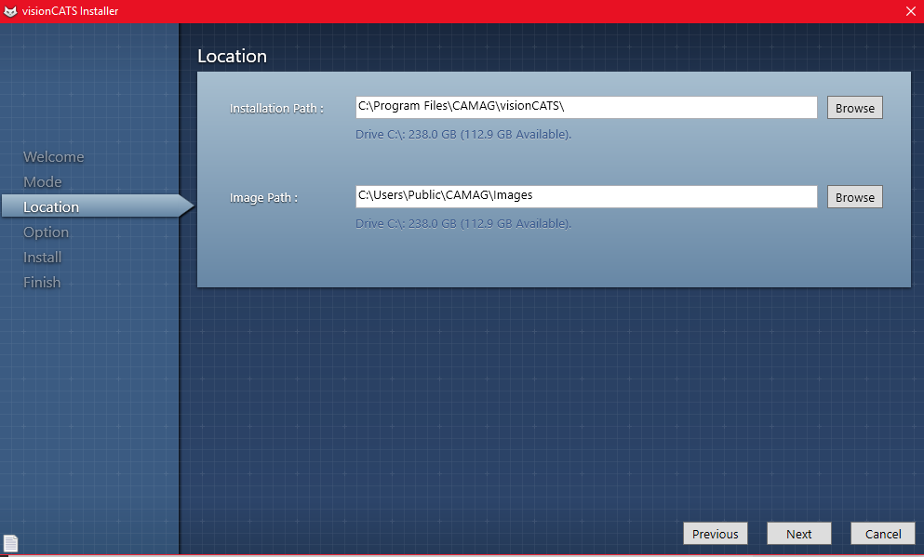Select the Mode step in sidebar
The image size is (924, 557).
click(43, 182)
